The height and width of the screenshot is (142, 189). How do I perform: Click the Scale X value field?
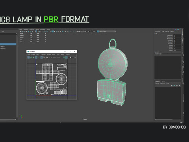177,45
